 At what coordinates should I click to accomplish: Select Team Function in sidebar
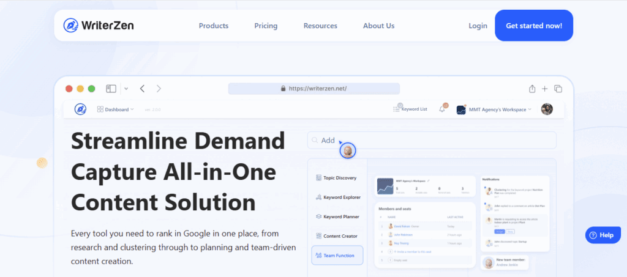[x=337, y=256]
